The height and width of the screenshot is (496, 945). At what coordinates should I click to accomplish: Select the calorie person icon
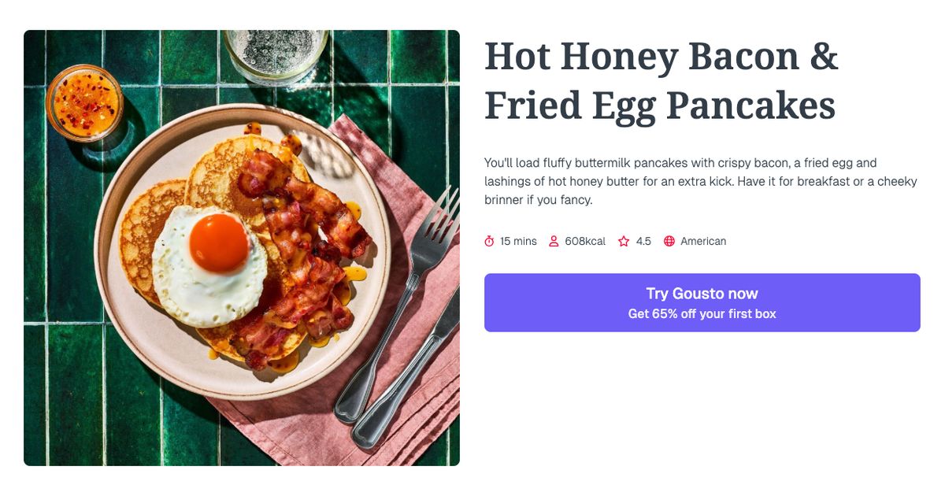(x=554, y=241)
